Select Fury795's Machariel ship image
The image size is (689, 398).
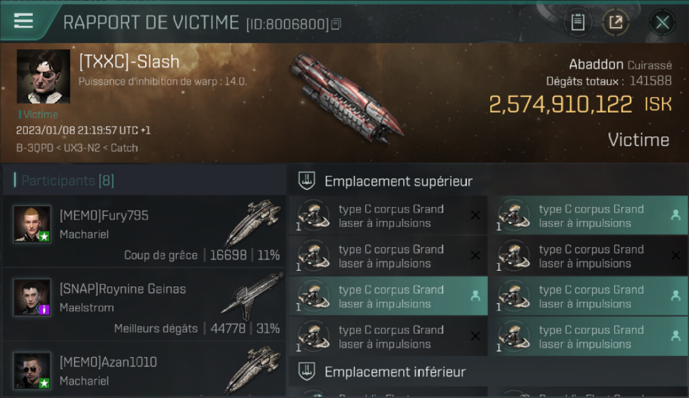point(253,223)
